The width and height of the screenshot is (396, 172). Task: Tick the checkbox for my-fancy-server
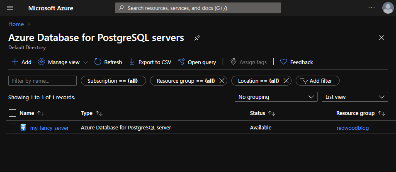coord(12,128)
